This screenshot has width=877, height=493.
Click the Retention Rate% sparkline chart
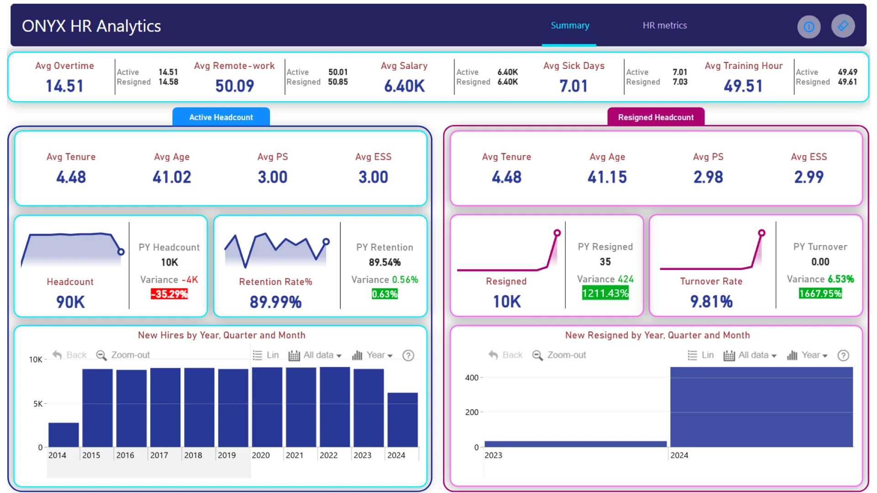pos(276,250)
